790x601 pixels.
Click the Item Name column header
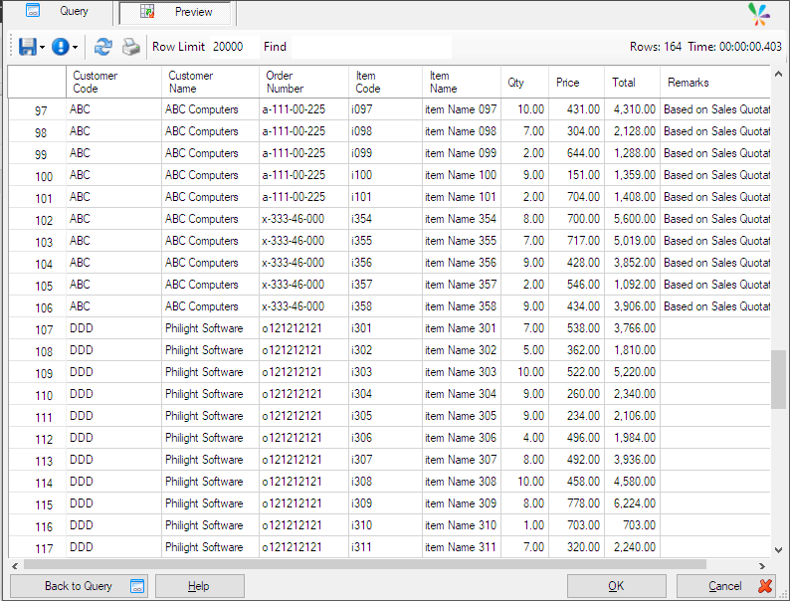[462, 82]
